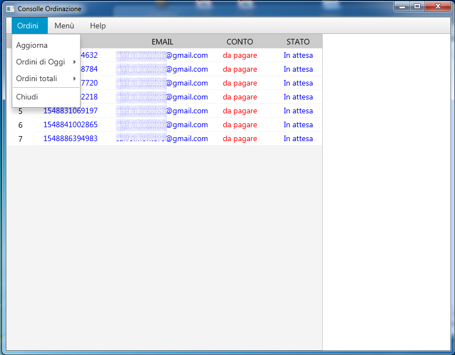Click the order ending in 8784
This screenshot has height=355, width=455.
(89, 69)
